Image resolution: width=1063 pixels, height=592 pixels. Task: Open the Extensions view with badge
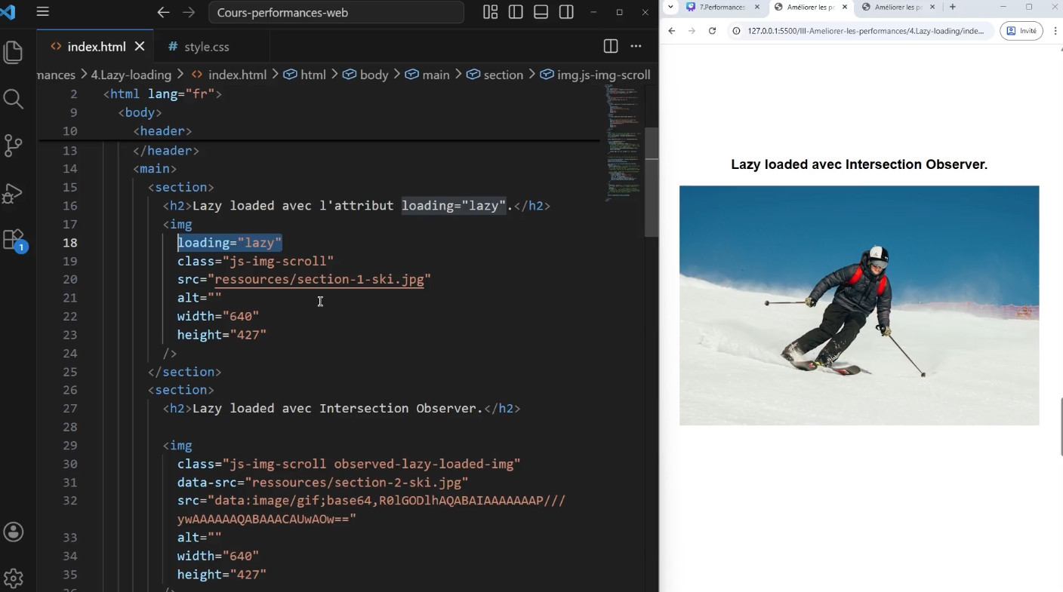(x=14, y=240)
